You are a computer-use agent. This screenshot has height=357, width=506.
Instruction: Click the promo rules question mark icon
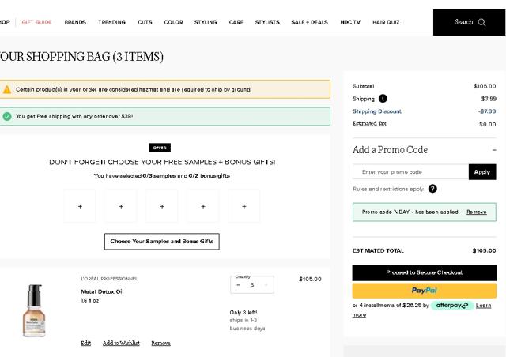click(432, 189)
